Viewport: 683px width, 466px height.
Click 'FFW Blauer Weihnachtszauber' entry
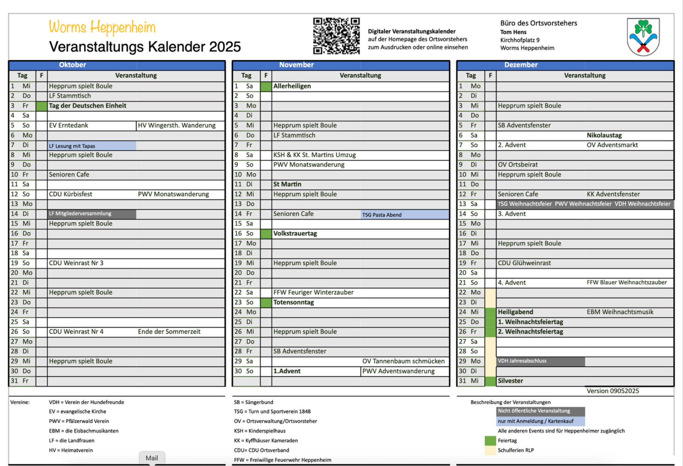pos(627,283)
